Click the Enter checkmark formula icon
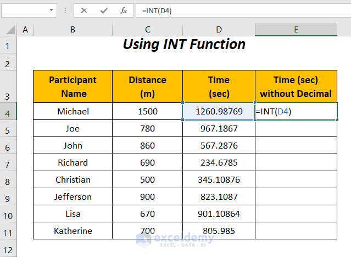Screen dimensions: 351x257 point(104,10)
